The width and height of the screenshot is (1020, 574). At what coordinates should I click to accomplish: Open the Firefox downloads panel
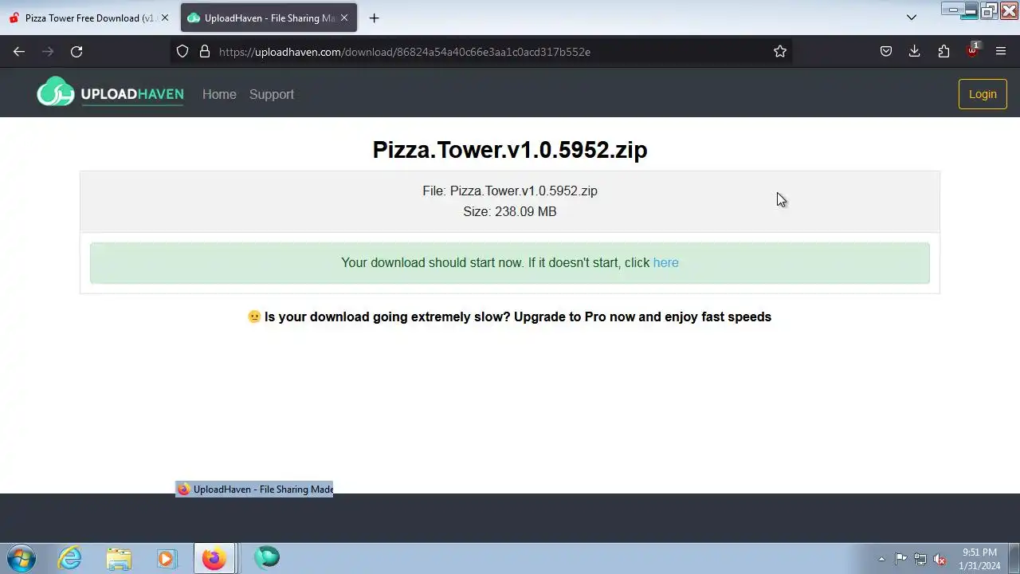pos(915,51)
